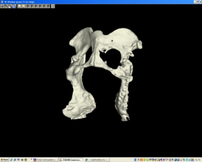This screenshot has width=202, height=162.
Task: Launch Internet Explorer from Quick Launch
Action: [x=15, y=160]
